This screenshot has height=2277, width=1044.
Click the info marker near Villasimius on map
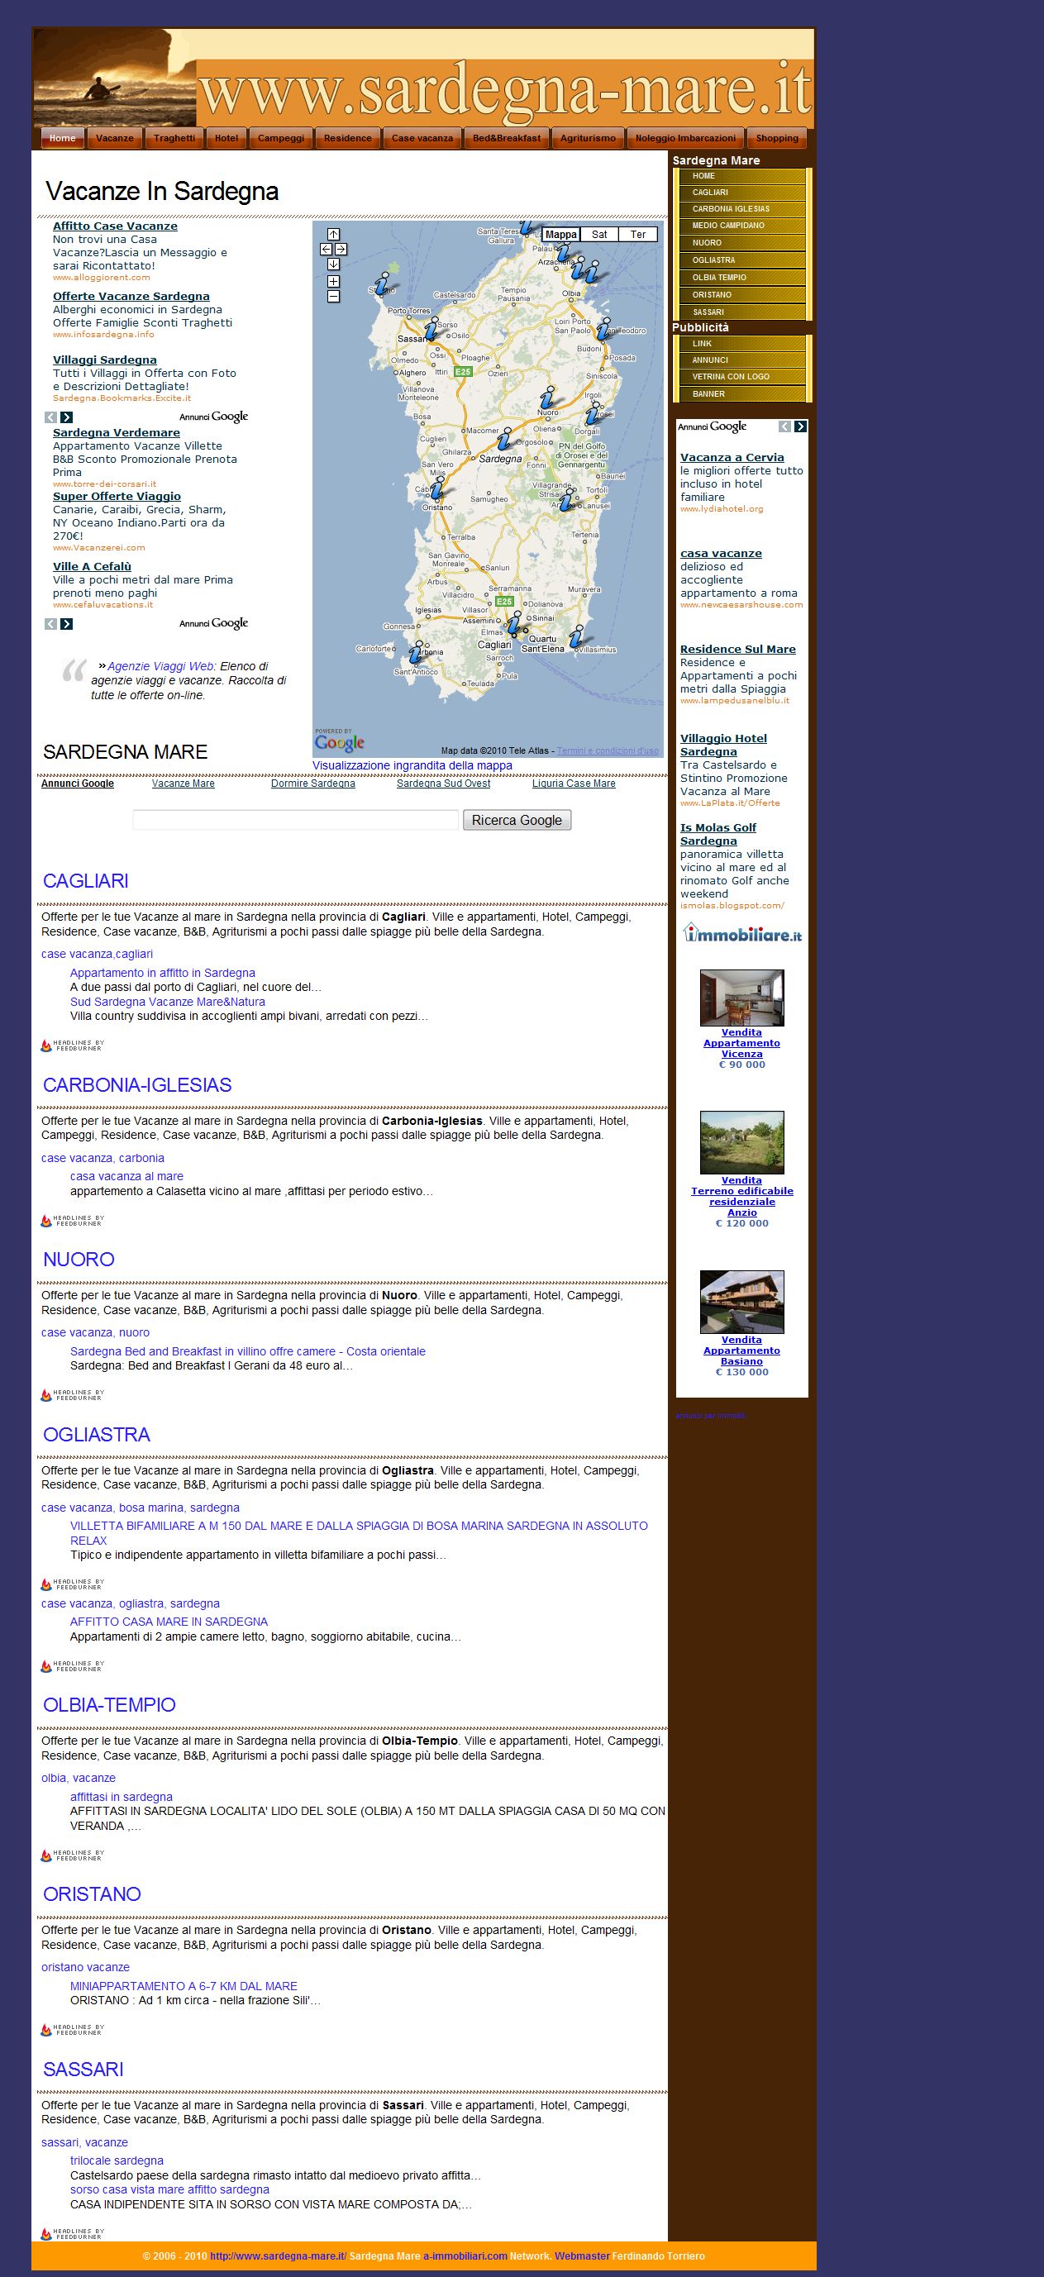(576, 636)
